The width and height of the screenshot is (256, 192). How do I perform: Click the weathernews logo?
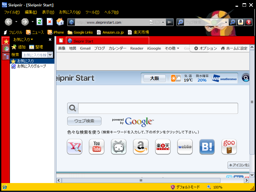[225, 78]
